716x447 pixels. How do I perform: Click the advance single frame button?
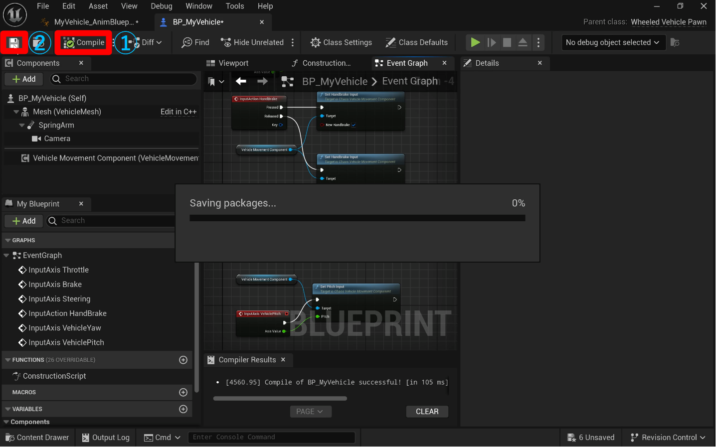tap(492, 43)
